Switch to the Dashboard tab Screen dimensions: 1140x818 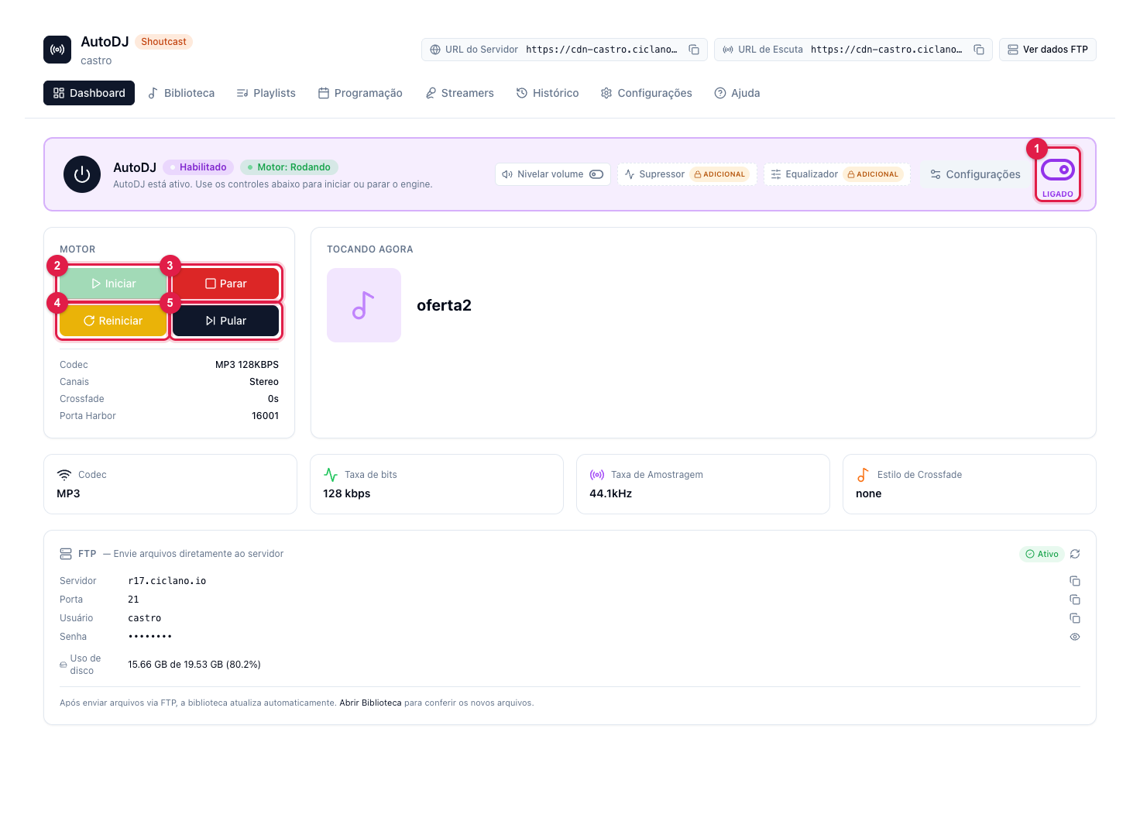pyautogui.click(x=89, y=93)
